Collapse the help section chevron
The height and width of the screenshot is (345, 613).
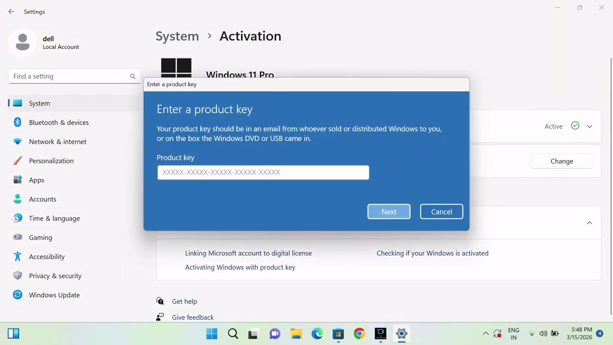[x=590, y=222]
